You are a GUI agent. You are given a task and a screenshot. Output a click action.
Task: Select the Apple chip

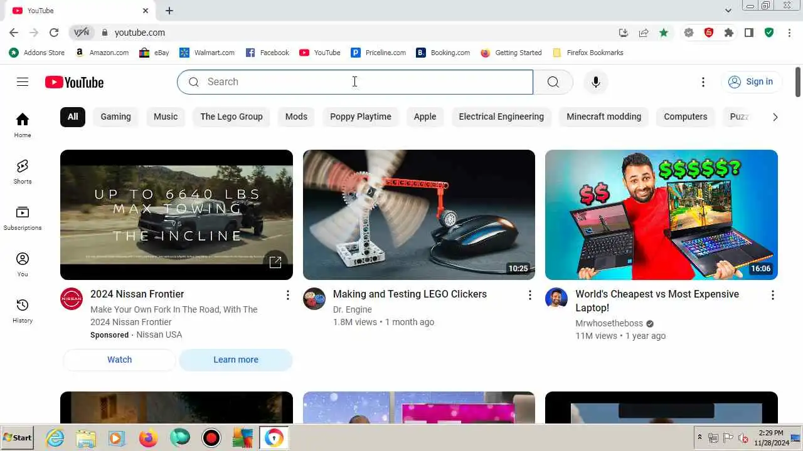pyautogui.click(x=425, y=117)
